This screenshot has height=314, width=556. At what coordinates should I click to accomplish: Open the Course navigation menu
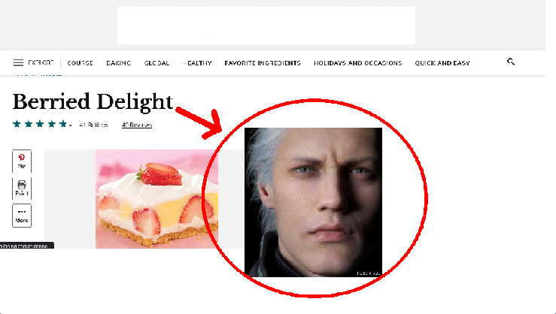tap(81, 63)
